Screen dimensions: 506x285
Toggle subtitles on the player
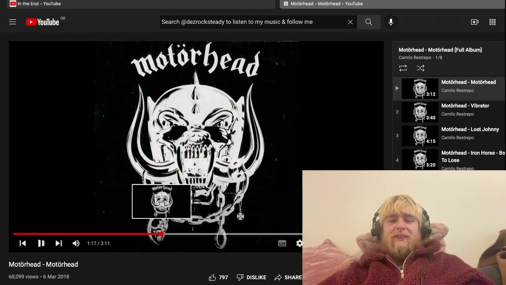pos(282,243)
